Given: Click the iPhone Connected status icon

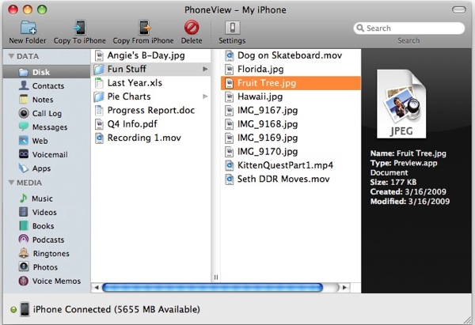Looking at the screenshot, I should point(25,309).
